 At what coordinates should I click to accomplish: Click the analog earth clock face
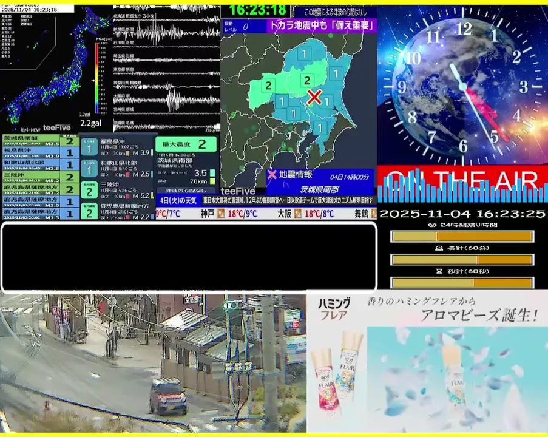462,86
